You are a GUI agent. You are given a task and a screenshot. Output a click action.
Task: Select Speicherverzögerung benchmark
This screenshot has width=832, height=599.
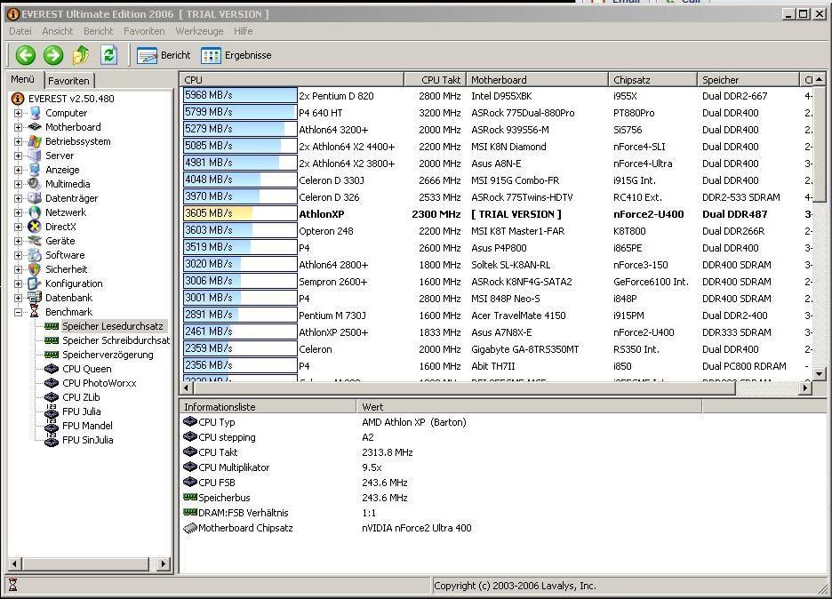click(x=108, y=355)
